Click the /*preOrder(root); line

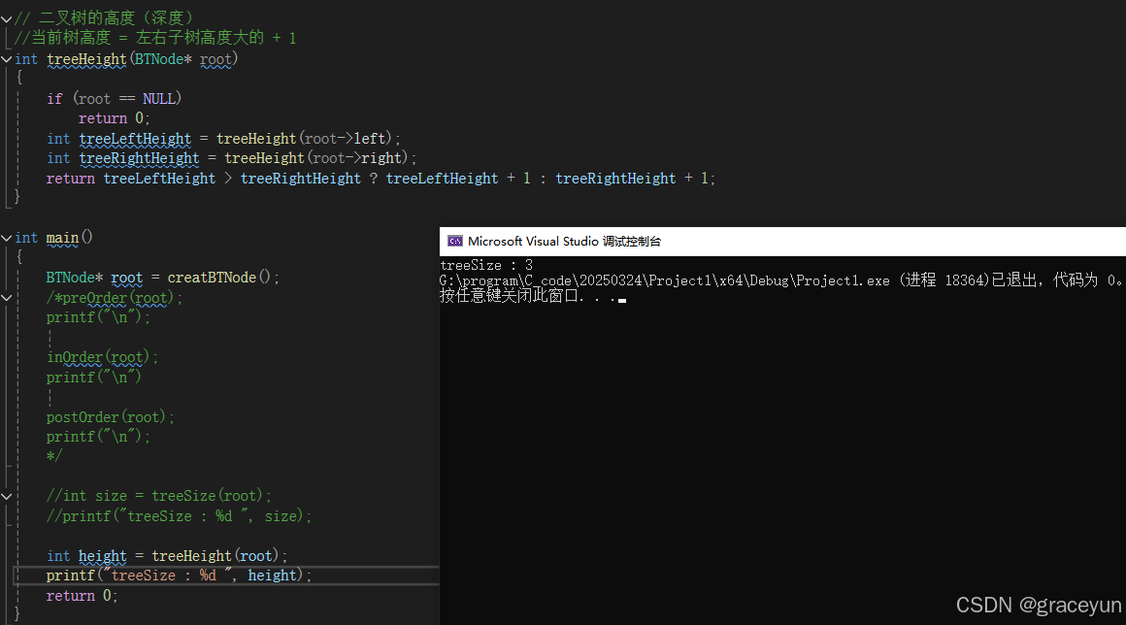[x=115, y=297]
